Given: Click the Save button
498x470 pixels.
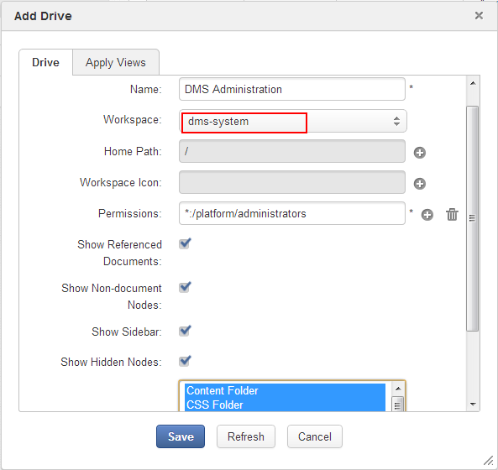Looking at the screenshot, I should pos(181,436).
